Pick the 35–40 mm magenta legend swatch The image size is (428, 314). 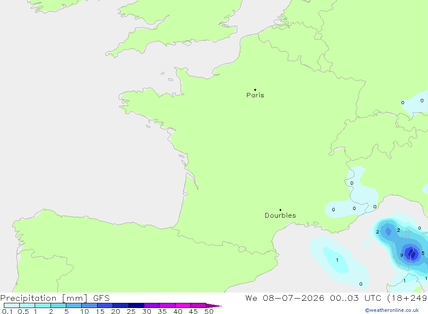(167, 305)
